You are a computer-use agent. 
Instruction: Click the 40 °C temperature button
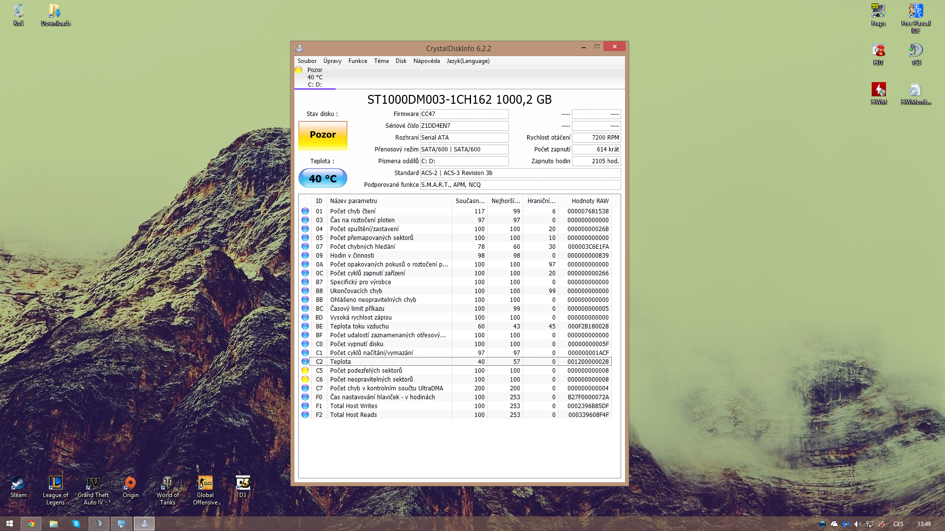click(x=322, y=178)
